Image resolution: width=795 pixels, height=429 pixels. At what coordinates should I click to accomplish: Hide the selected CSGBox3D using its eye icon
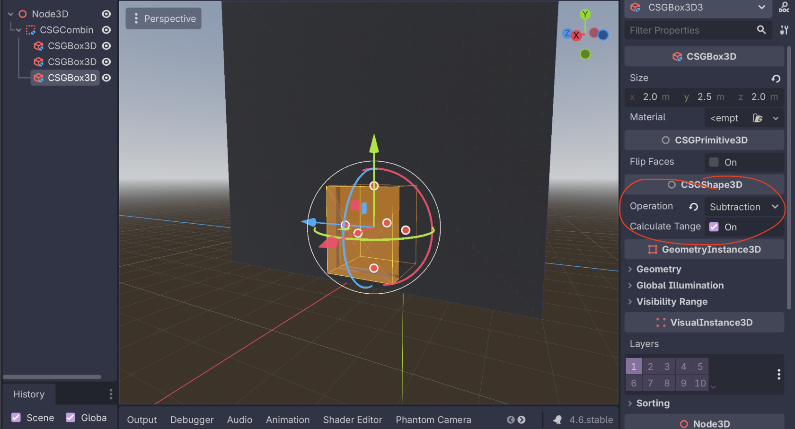(x=106, y=78)
